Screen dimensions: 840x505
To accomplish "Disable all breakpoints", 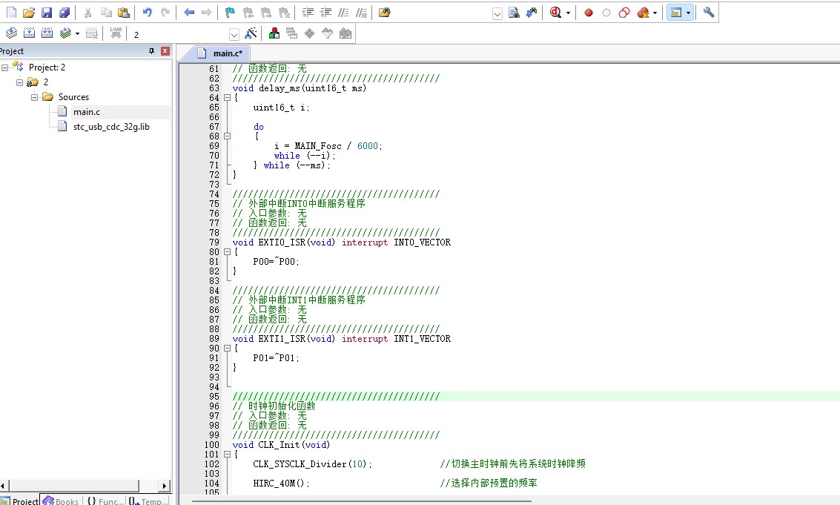I will tap(624, 13).
